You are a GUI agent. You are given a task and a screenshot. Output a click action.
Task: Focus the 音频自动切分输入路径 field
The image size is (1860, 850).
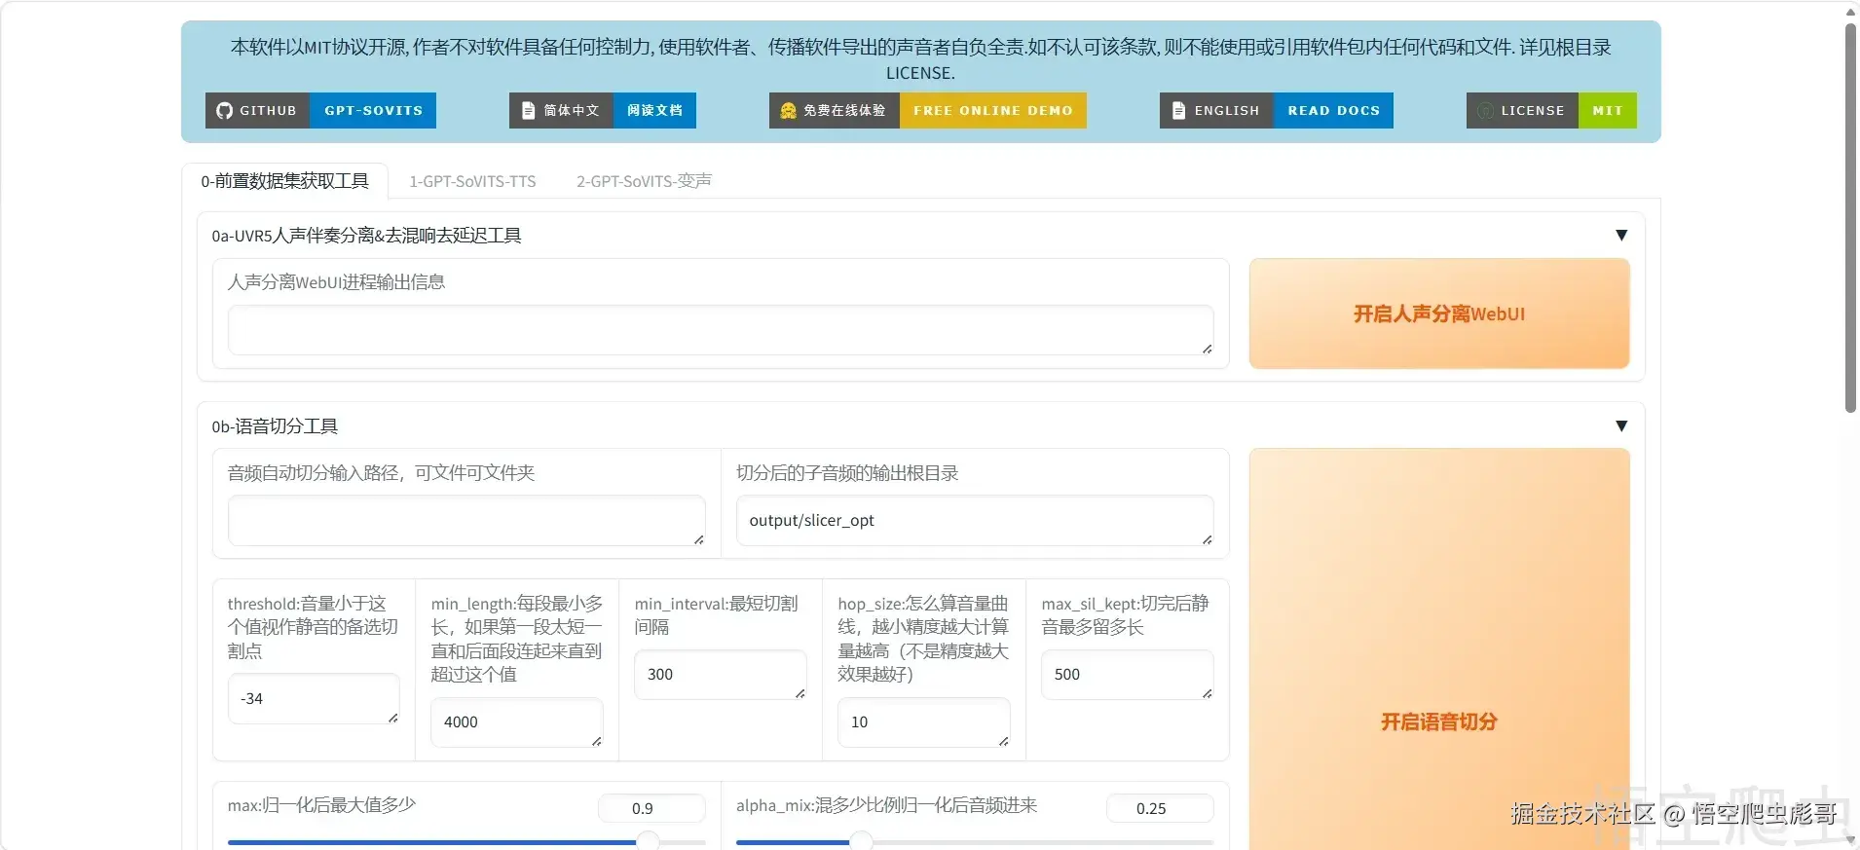pyautogui.click(x=466, y=521)
